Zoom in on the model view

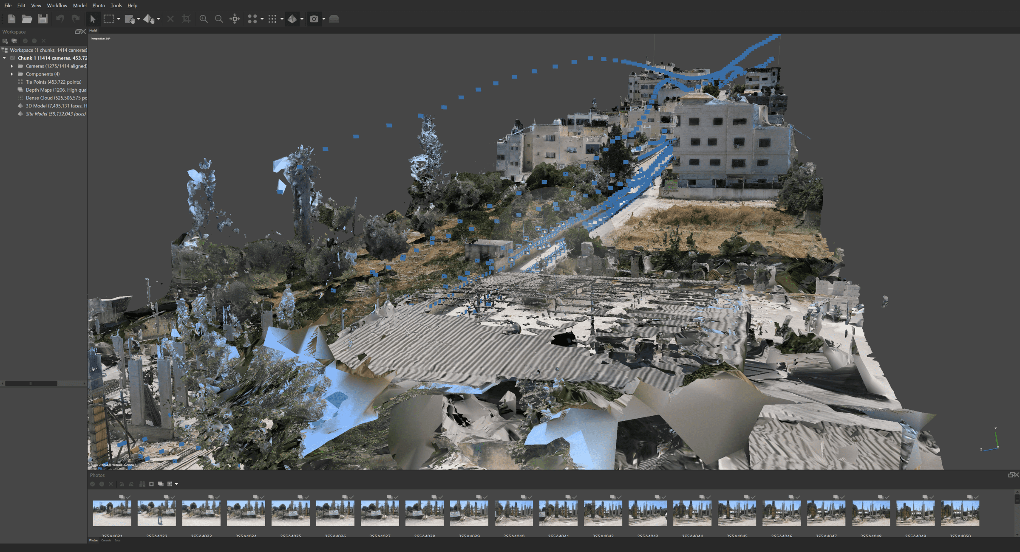pyautogui.click(x=204, y=19)
